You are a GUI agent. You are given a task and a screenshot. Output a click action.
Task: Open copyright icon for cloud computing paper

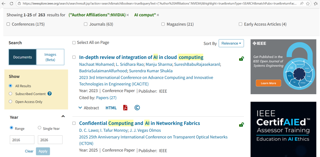137,108
